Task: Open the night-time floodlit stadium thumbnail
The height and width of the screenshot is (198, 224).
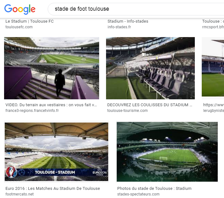Action: point(167,152)
